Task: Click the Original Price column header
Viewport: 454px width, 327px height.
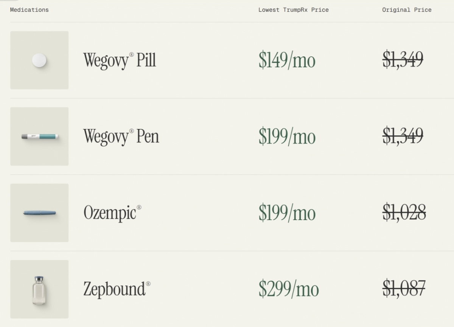Action: tap(407, 10)
